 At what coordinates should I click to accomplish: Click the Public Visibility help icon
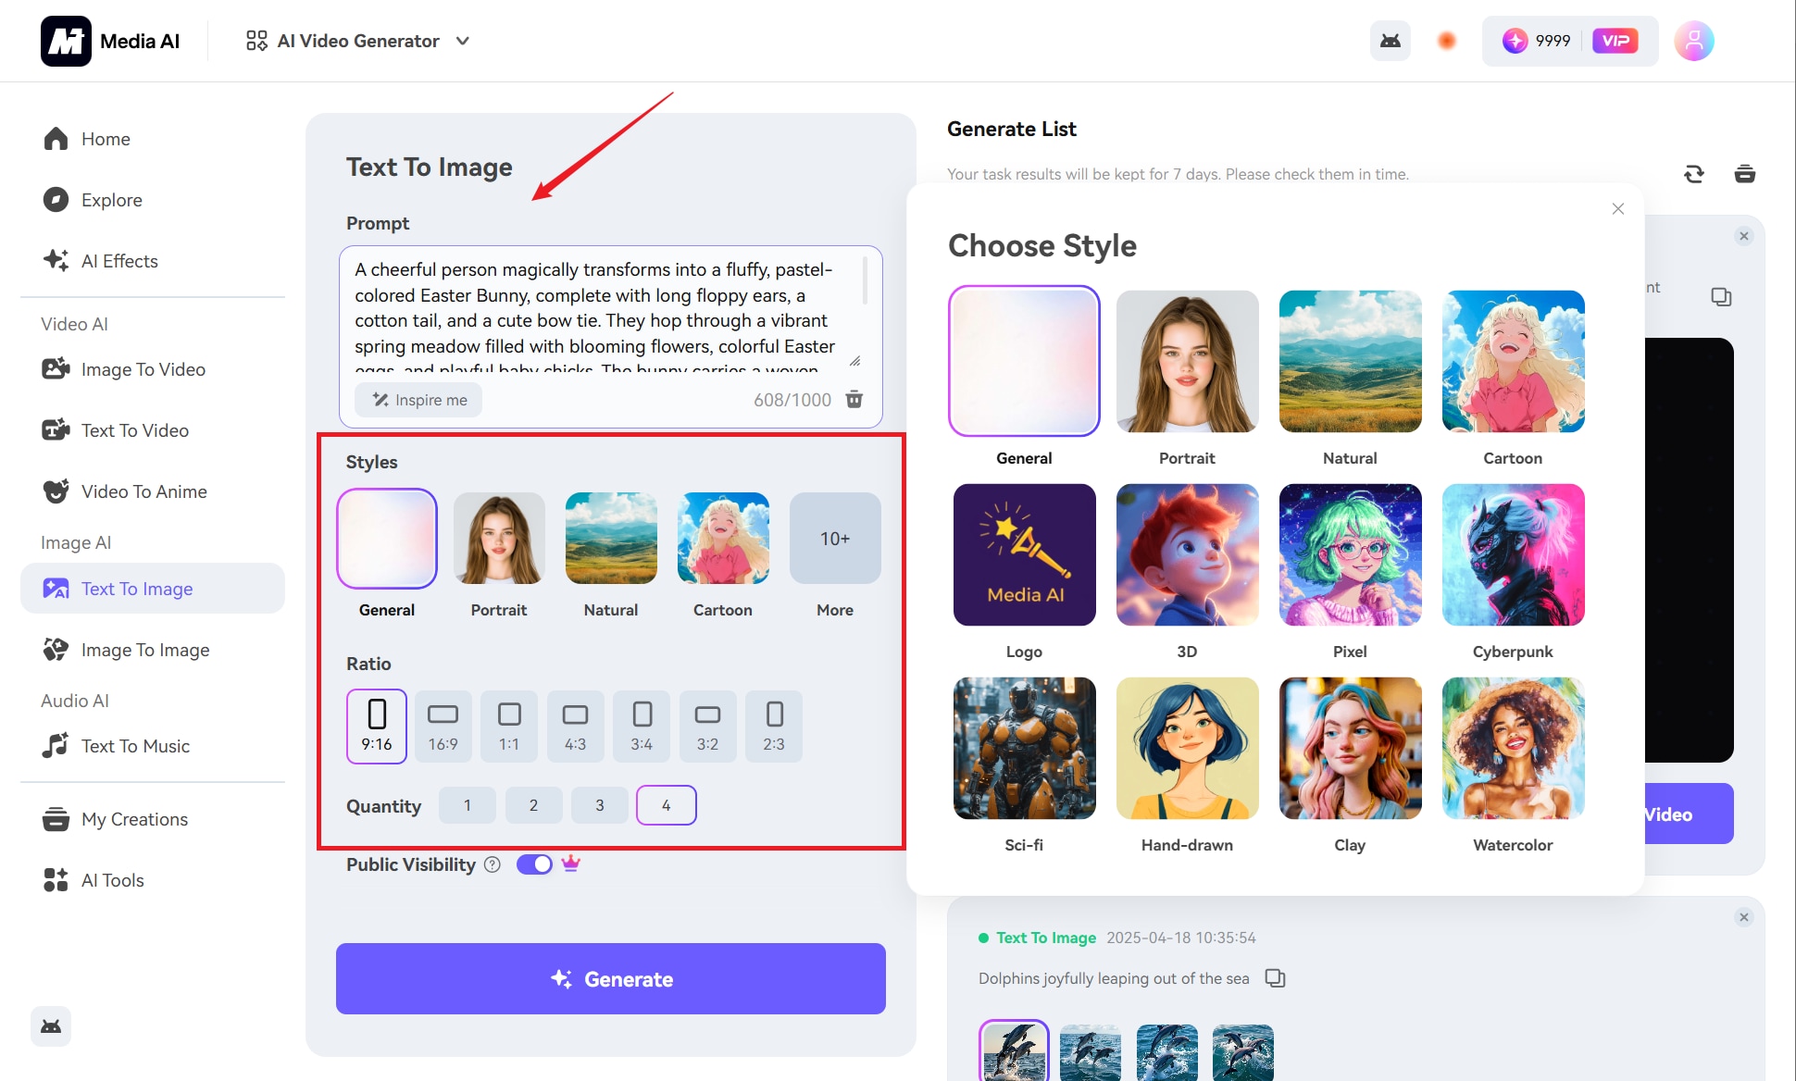click(493, 864)
